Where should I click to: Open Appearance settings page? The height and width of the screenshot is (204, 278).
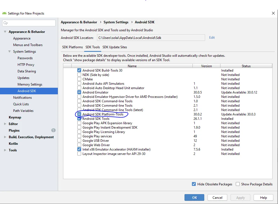click(22, 38)
